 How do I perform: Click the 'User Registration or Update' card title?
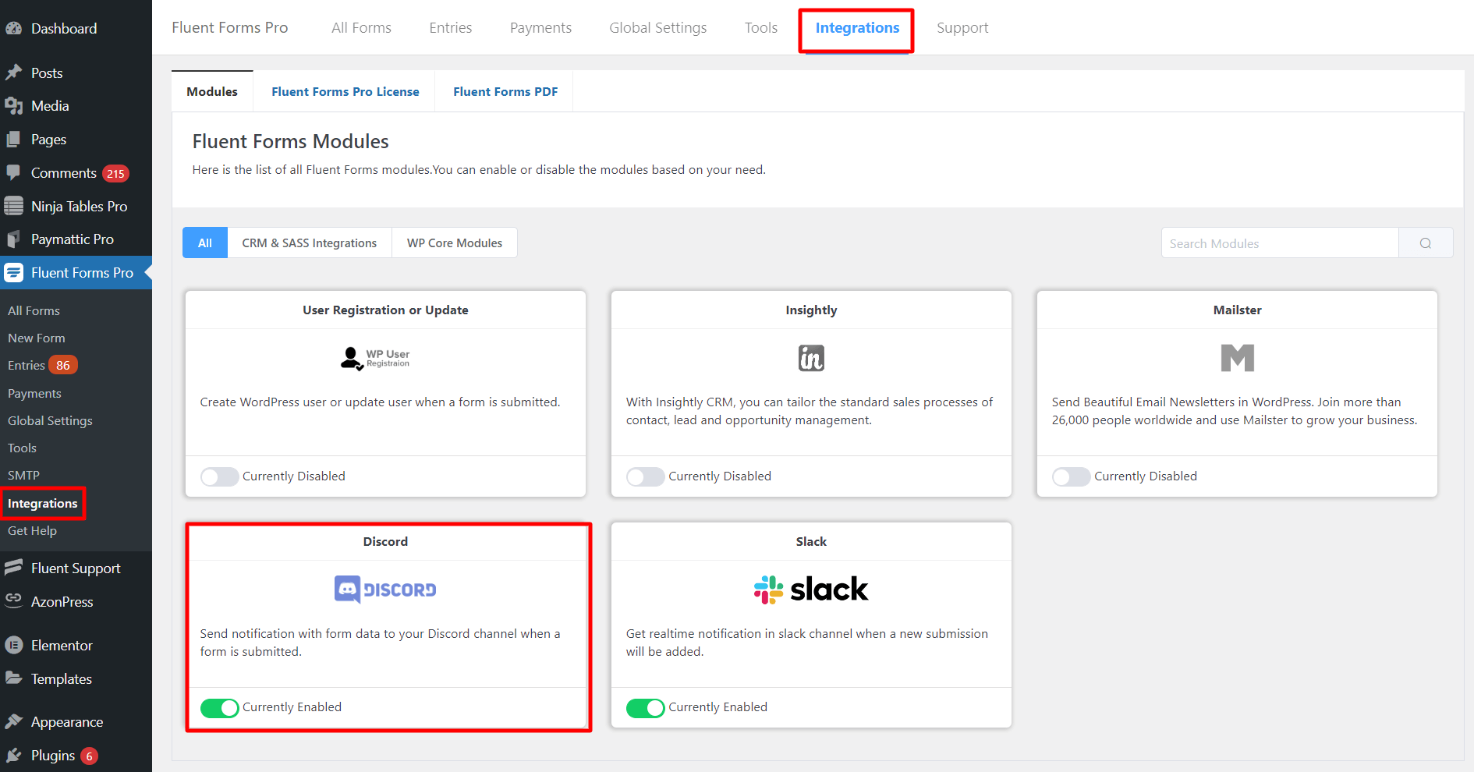[385, 310]
